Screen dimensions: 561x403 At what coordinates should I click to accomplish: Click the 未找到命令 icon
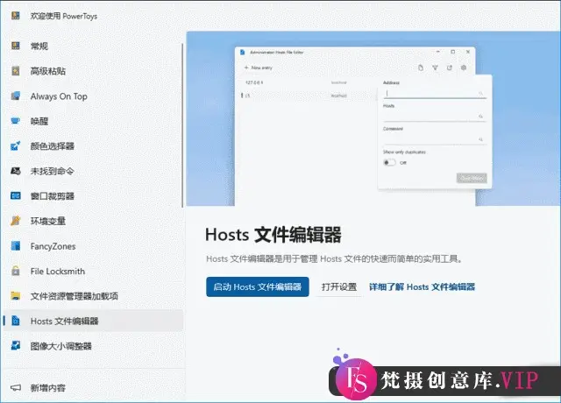pos(16,171)
